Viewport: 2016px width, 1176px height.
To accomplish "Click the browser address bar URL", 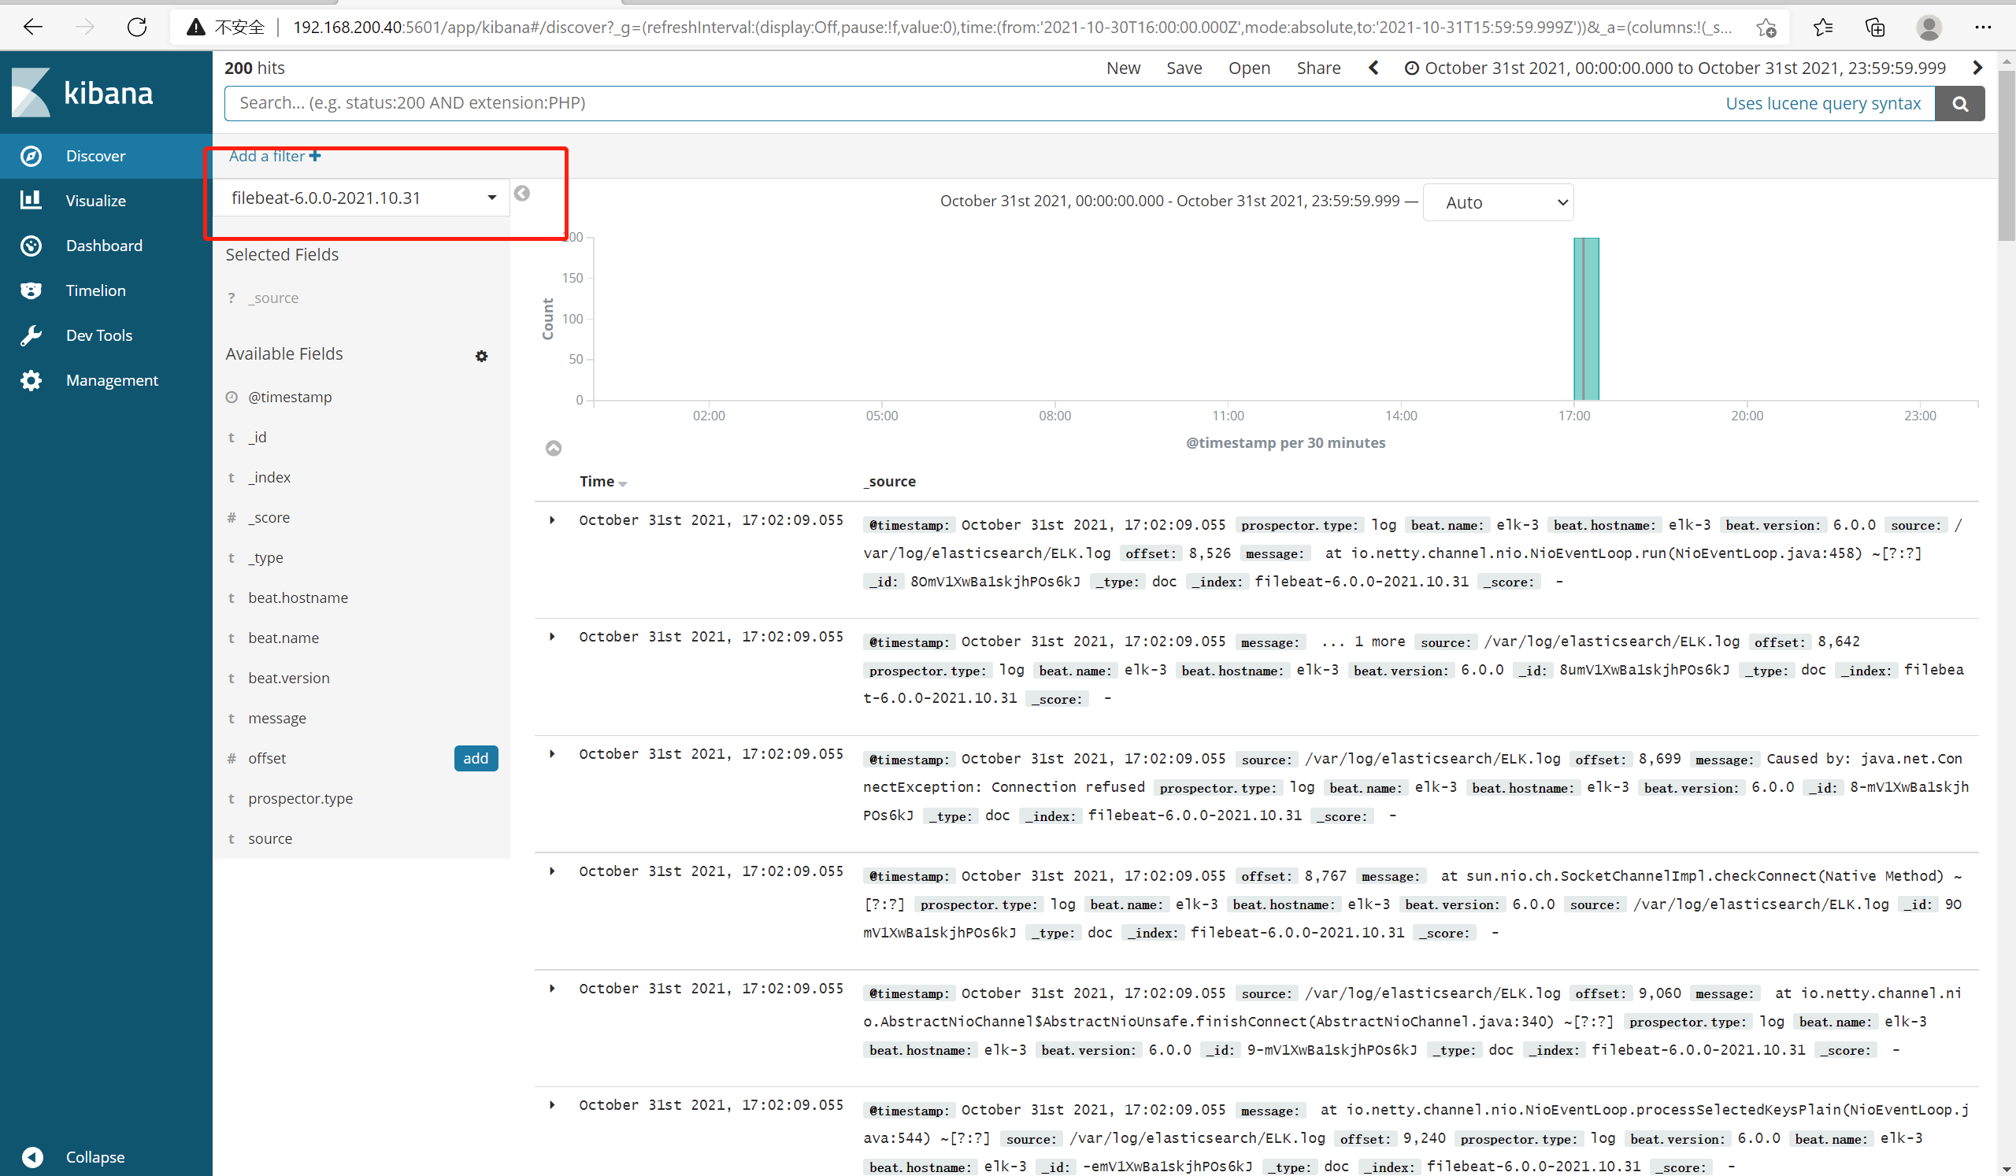I will tap(1013, 28).
